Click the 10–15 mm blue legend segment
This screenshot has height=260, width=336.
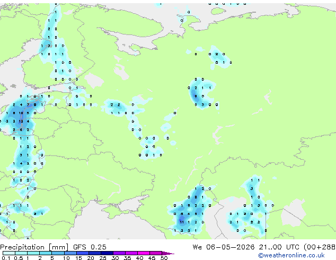[x=70, y=253]
